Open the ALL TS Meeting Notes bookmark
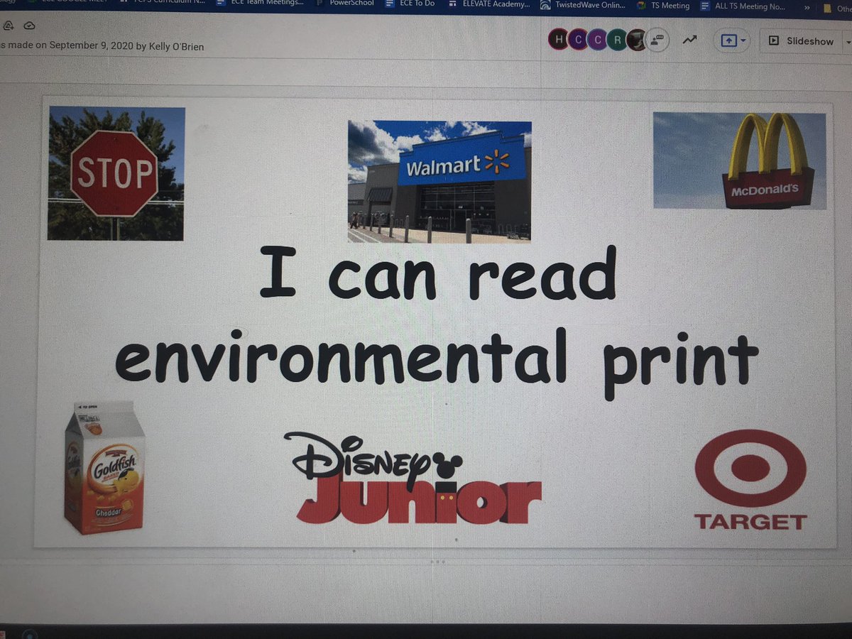Viewport: 852px width, 639px height. (743, 6)
